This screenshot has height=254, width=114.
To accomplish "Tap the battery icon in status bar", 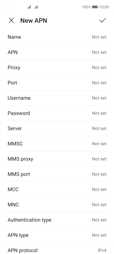I will pos(95,7).
